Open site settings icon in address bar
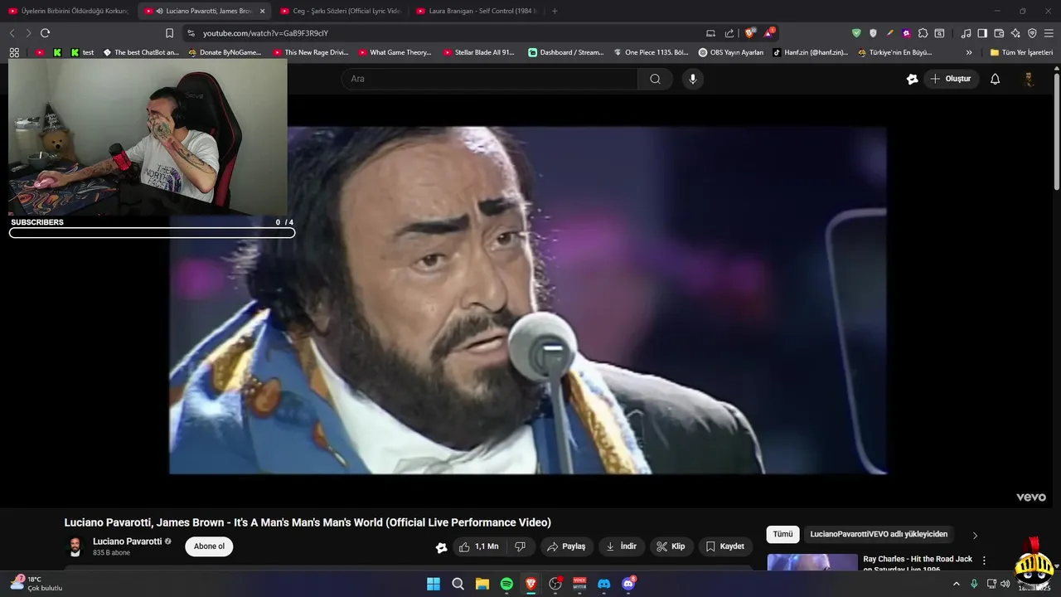Image resolution: width=1061 pixels, height=597 pixels. [x=191, y=33]
